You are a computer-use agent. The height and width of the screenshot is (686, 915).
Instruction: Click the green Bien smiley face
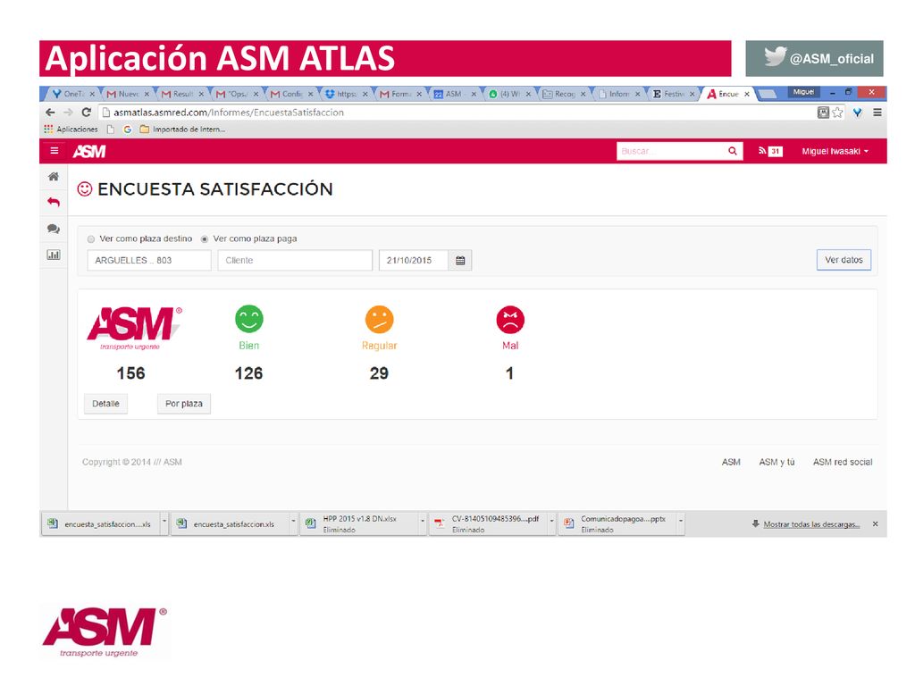click(249, 319)
